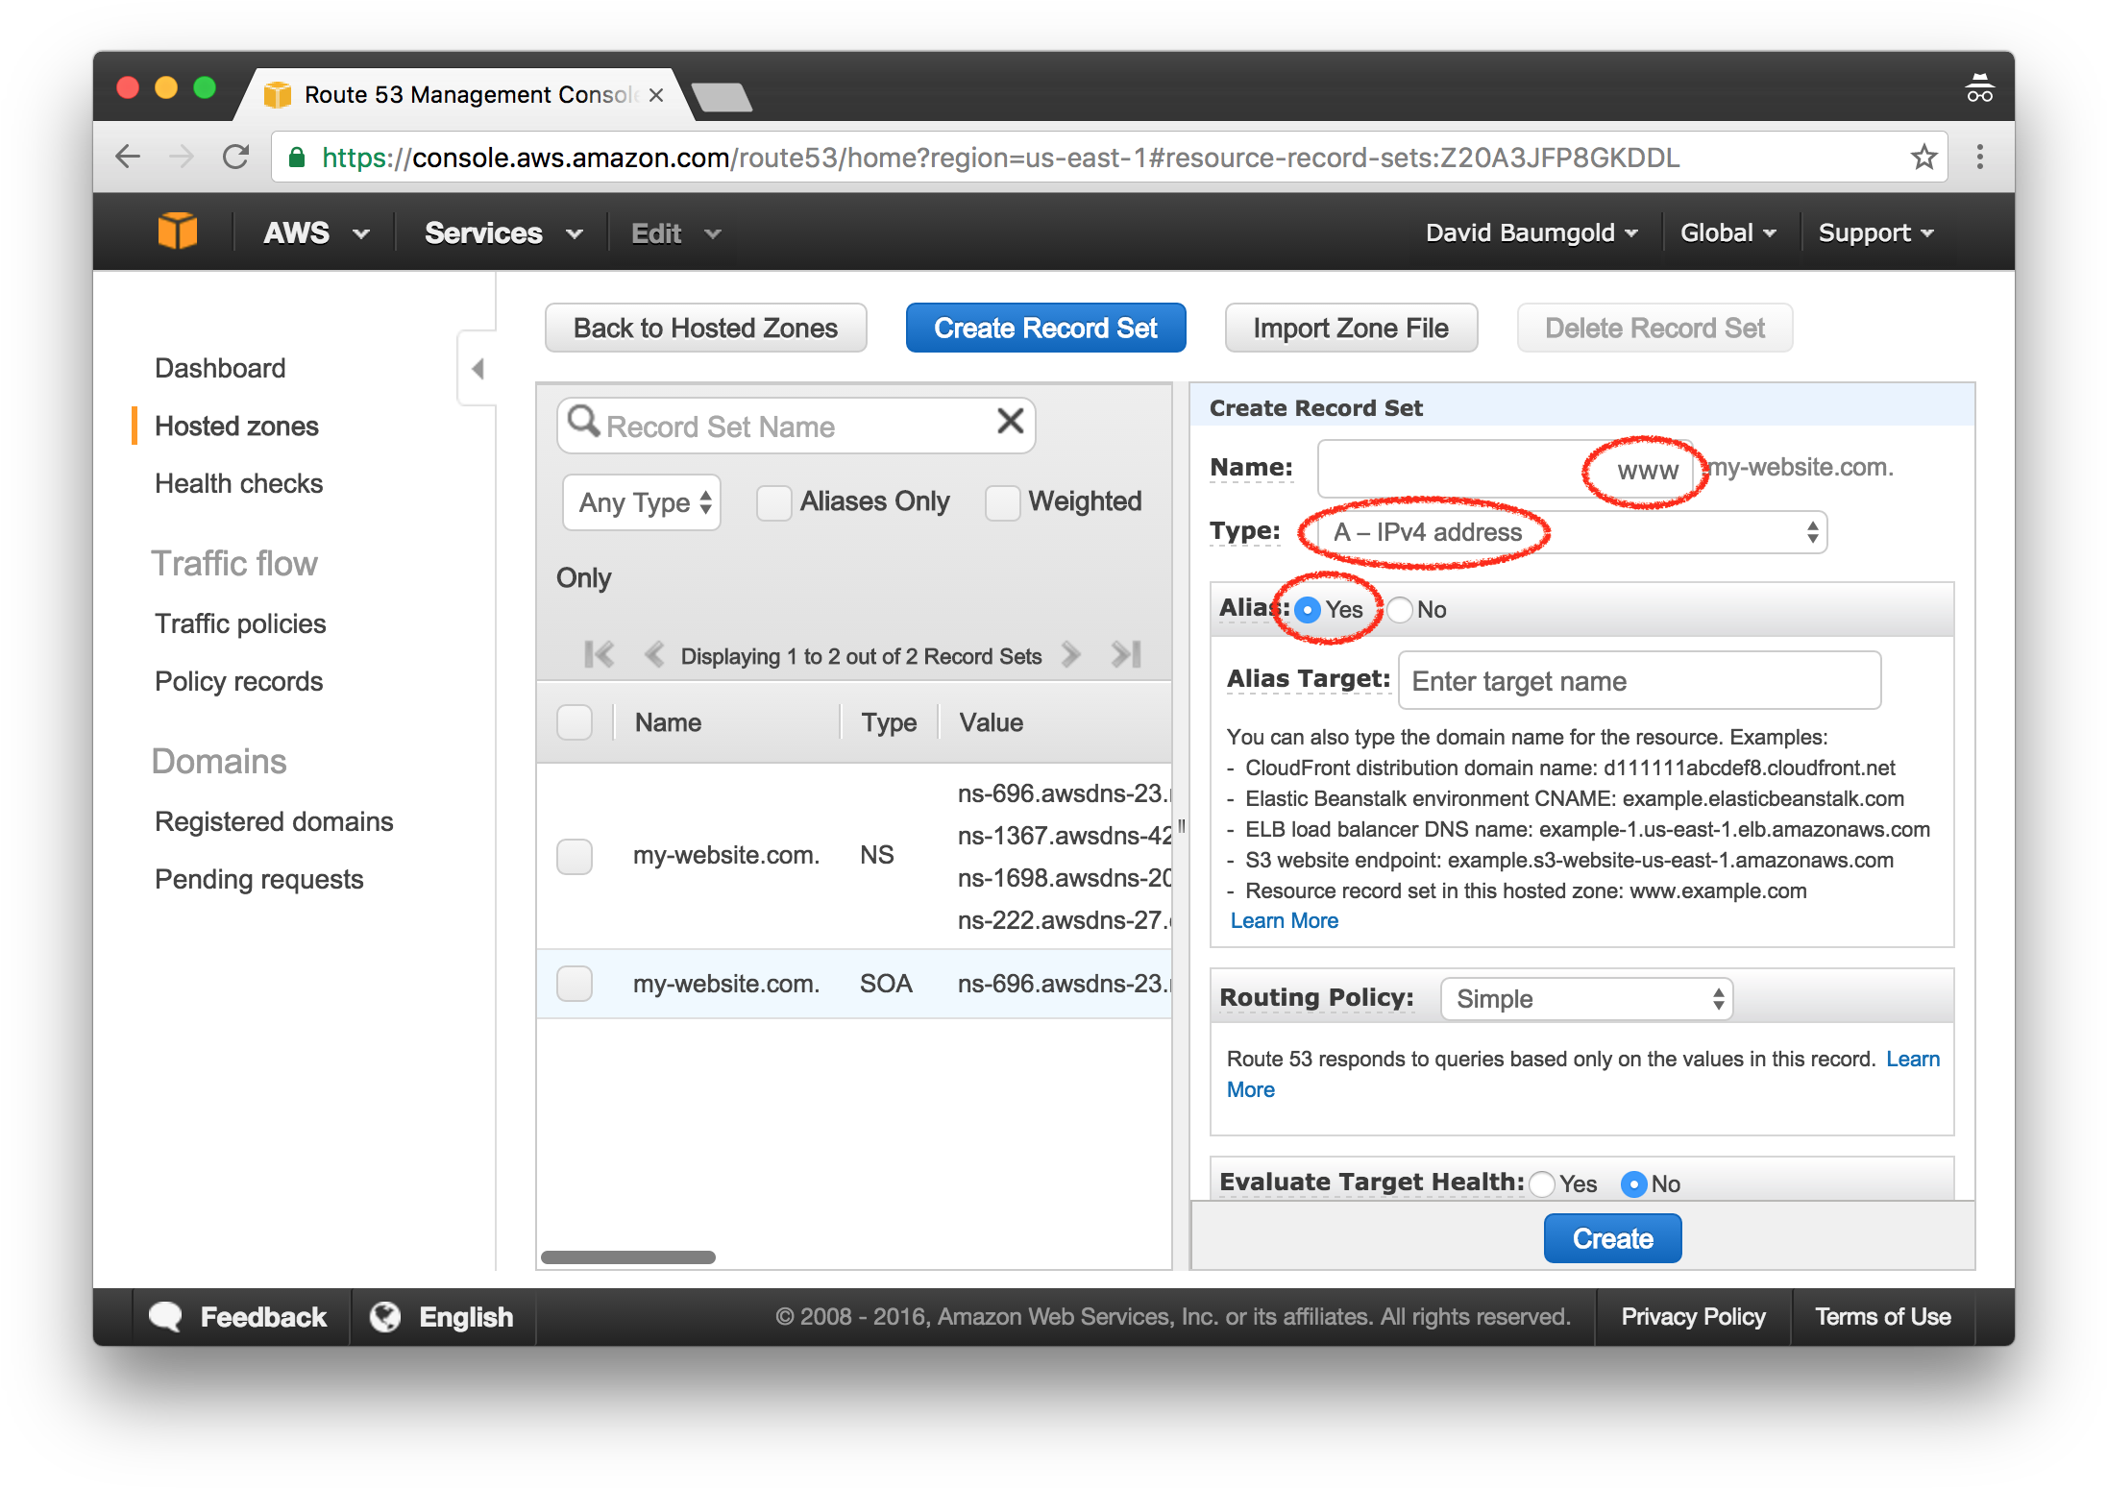Go to previous page of record sets
Screen dimensions: 2107x1488
654,655
